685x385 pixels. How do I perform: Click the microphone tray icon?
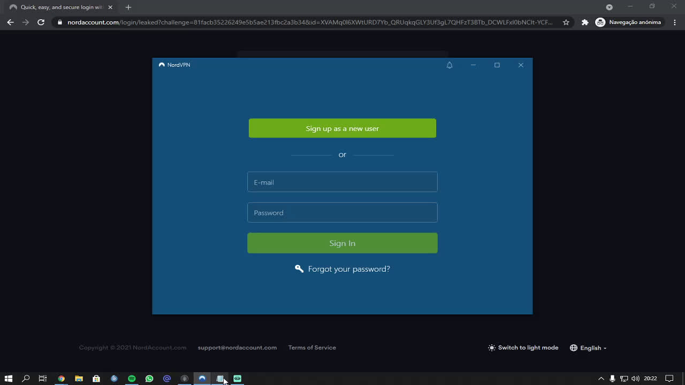click(612, 379)
